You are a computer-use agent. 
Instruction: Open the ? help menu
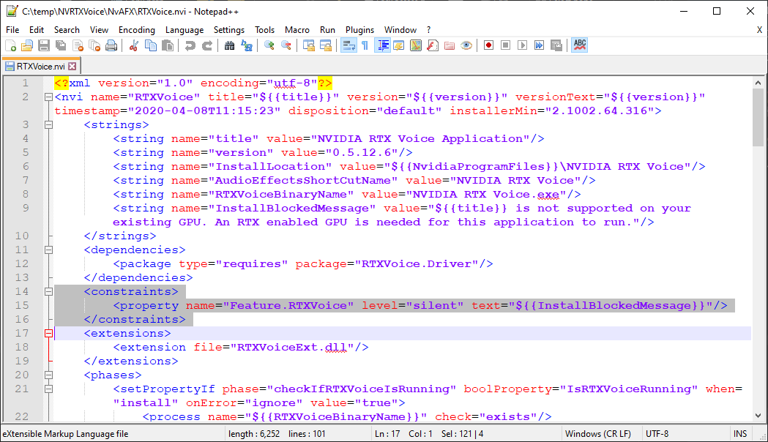point(428,30)
